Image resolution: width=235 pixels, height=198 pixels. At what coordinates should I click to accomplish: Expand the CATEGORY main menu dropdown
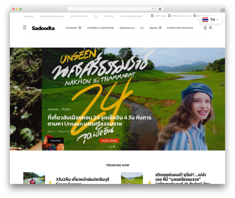73,28
